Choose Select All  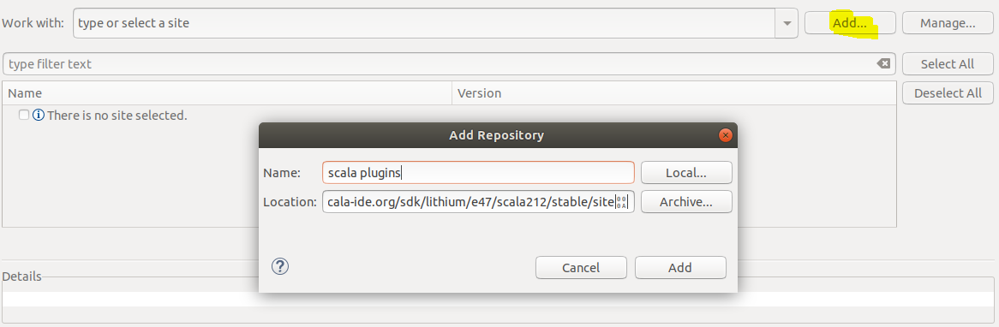(x=948, y=63)
